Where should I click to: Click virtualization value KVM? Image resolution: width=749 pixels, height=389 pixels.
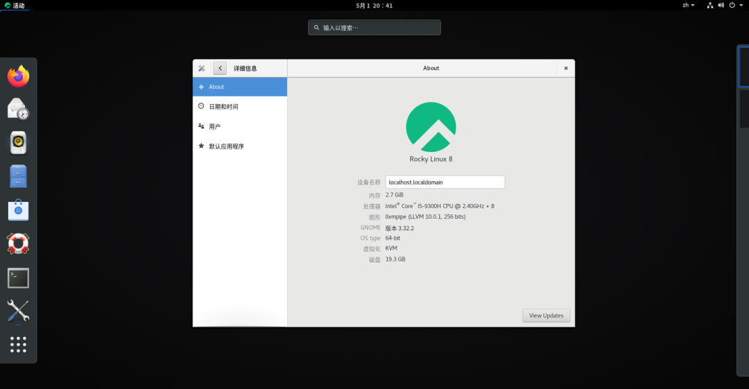pos(391,248)
